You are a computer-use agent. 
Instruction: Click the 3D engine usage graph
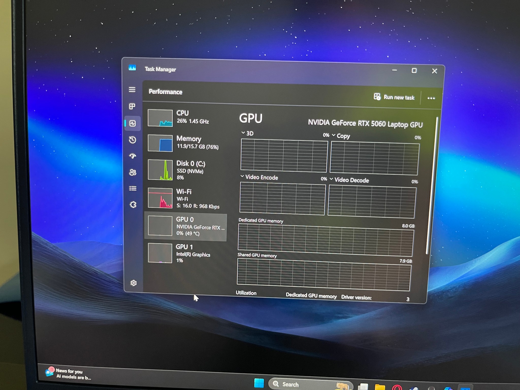(284, 155)
